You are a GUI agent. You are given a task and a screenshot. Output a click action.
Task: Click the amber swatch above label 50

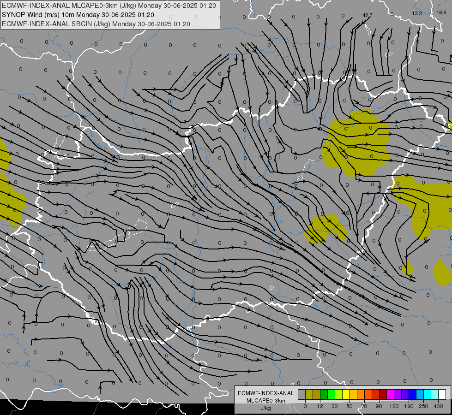tap(353, 394)
